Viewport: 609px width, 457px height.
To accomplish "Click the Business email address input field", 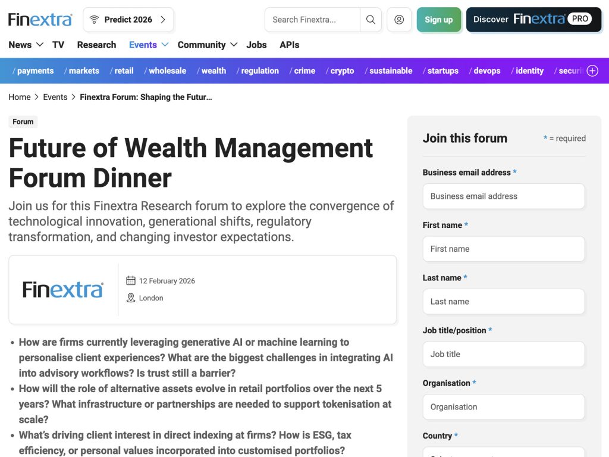I will [503, 196].
